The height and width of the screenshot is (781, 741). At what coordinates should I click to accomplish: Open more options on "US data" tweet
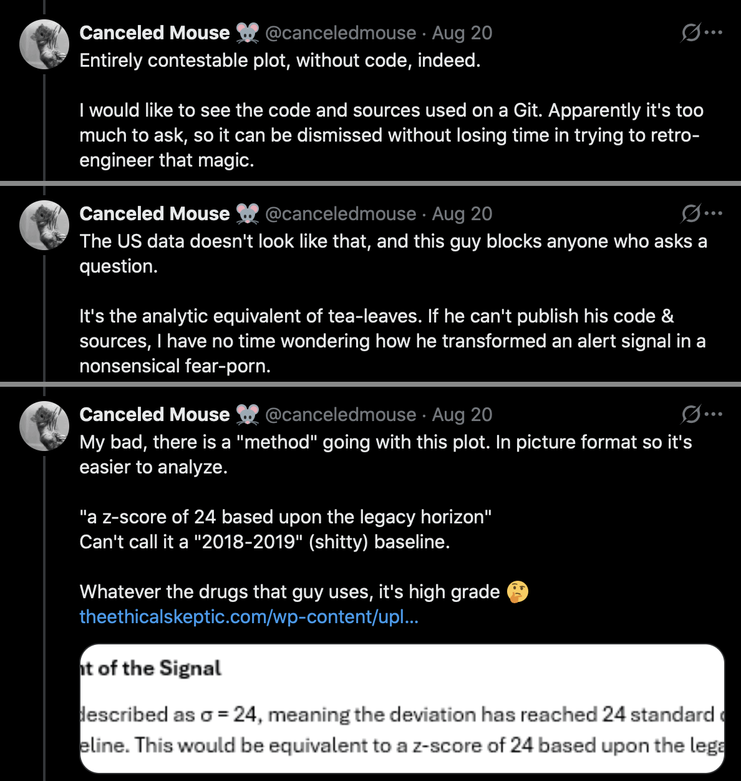coord(714,213)
